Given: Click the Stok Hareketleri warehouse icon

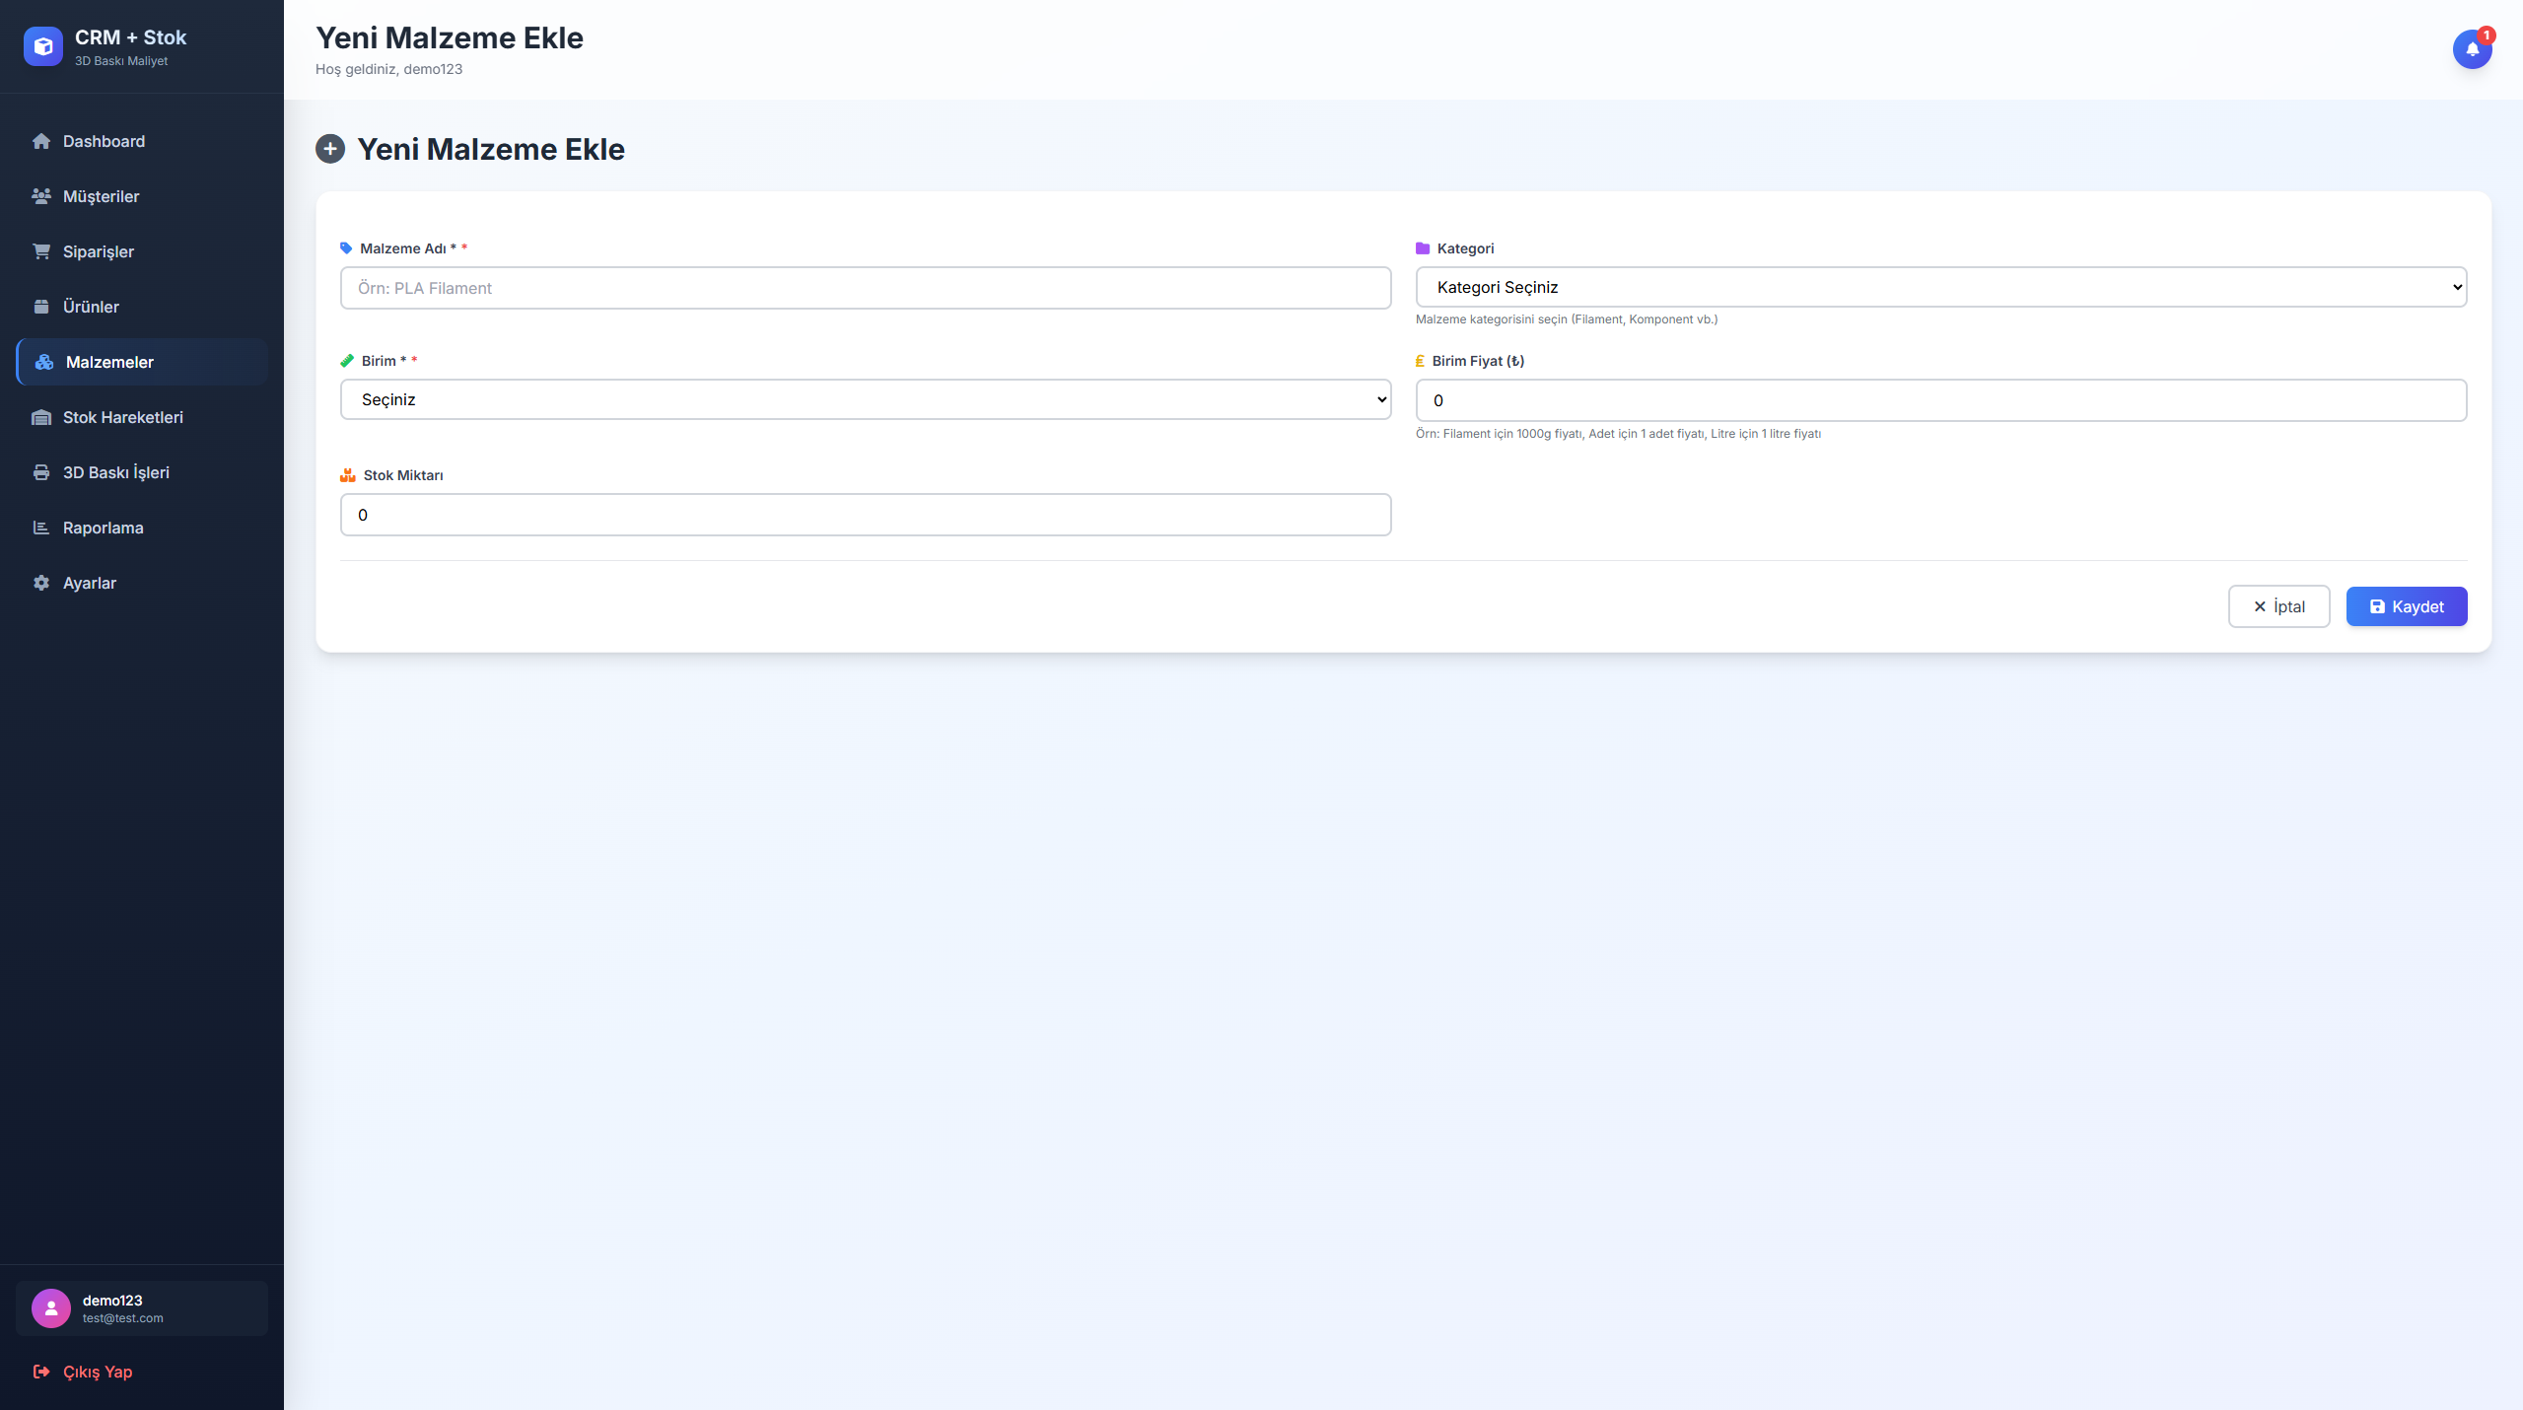Looking at the screenshot, I should coord(41,417).
